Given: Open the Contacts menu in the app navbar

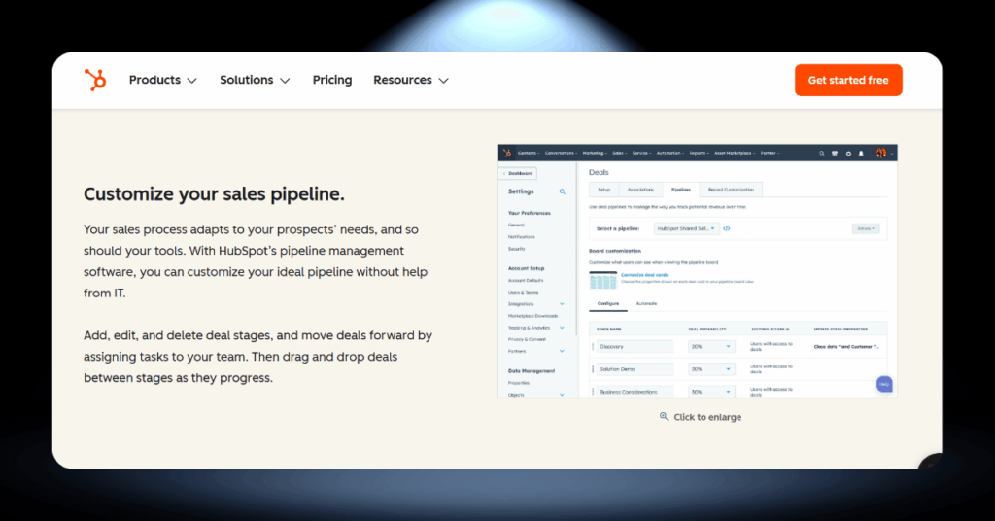Looking at the screenshot, I should [529, 153].
